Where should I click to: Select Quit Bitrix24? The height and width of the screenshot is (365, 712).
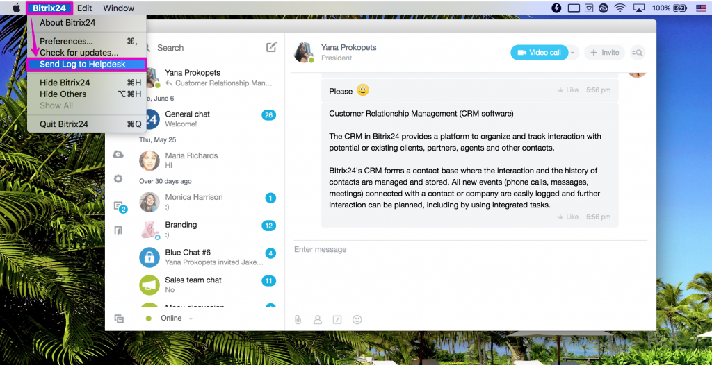pyautogui.click(x=87, y=124)
